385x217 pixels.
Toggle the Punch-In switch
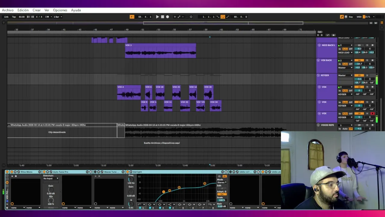(218, 17)
